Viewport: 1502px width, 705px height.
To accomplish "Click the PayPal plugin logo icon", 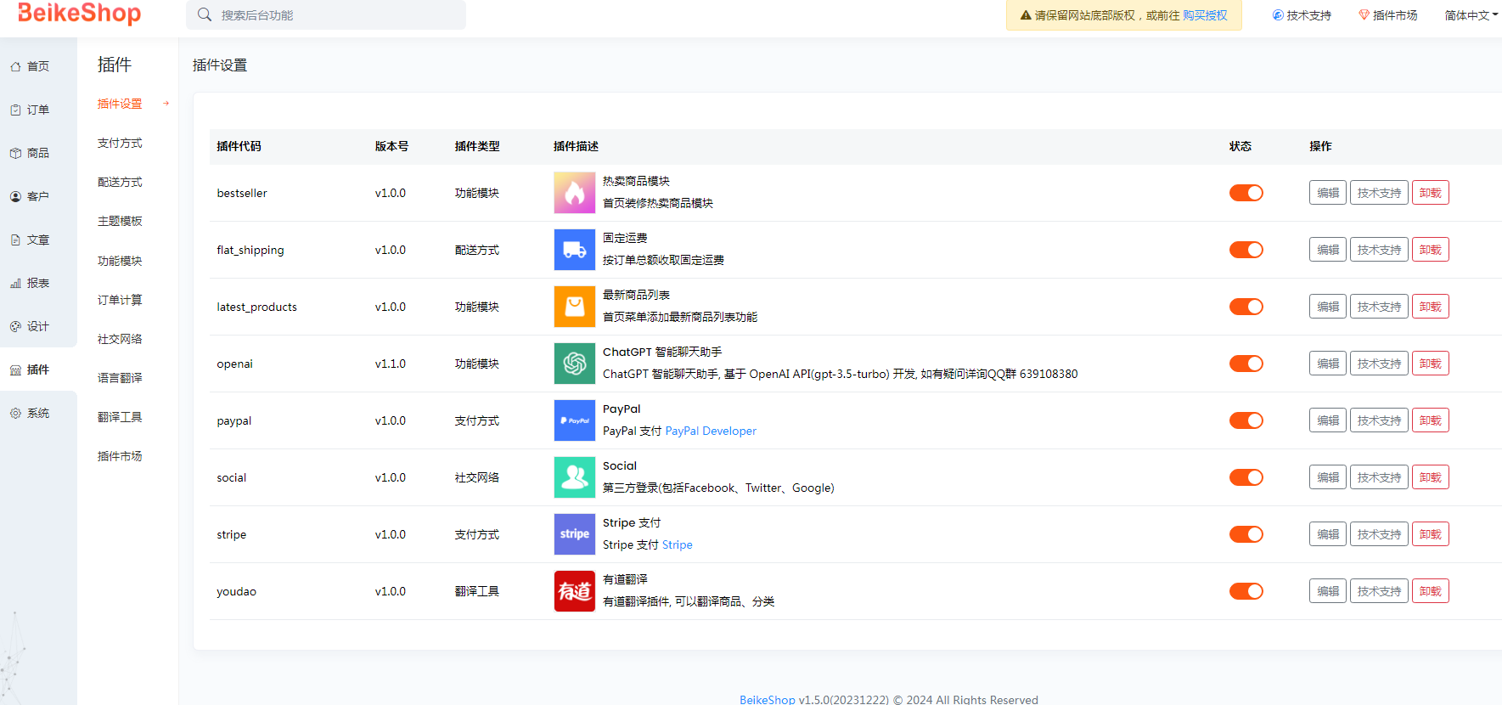I will click(x=574, y=420).
